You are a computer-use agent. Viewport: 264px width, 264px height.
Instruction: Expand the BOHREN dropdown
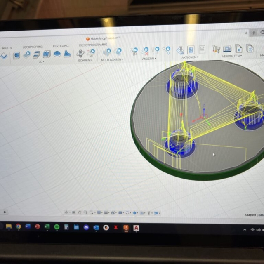(85, 60)
